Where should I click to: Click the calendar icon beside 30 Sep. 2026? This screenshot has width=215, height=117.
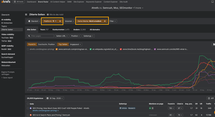tap(47, 98)
